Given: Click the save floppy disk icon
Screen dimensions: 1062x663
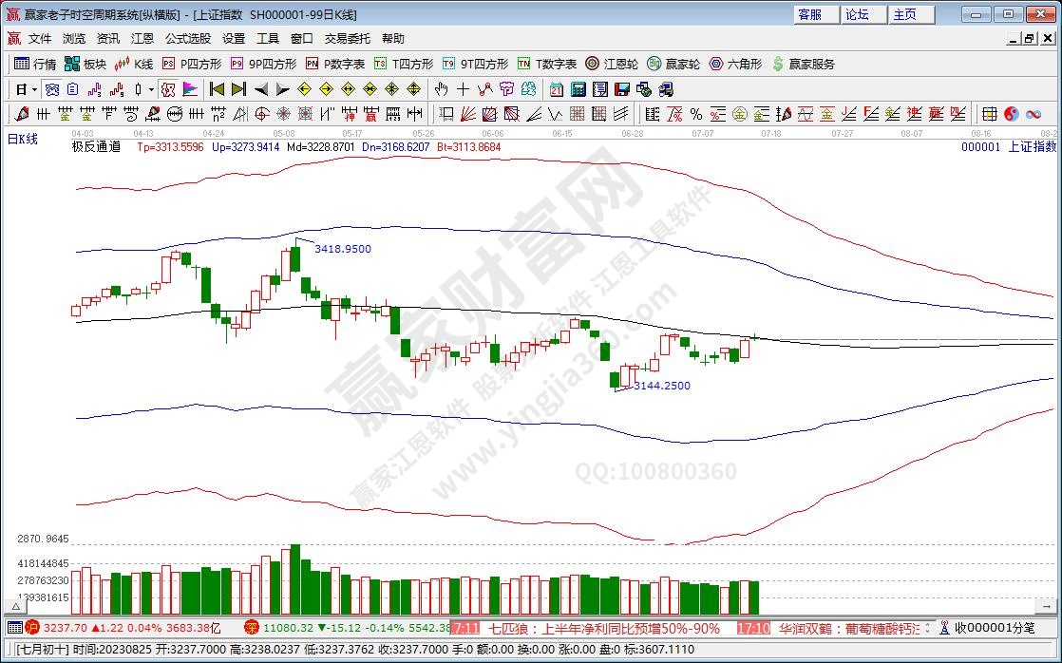Looking at the screenshot, I should pyautogui.click(x=622, y=89).
